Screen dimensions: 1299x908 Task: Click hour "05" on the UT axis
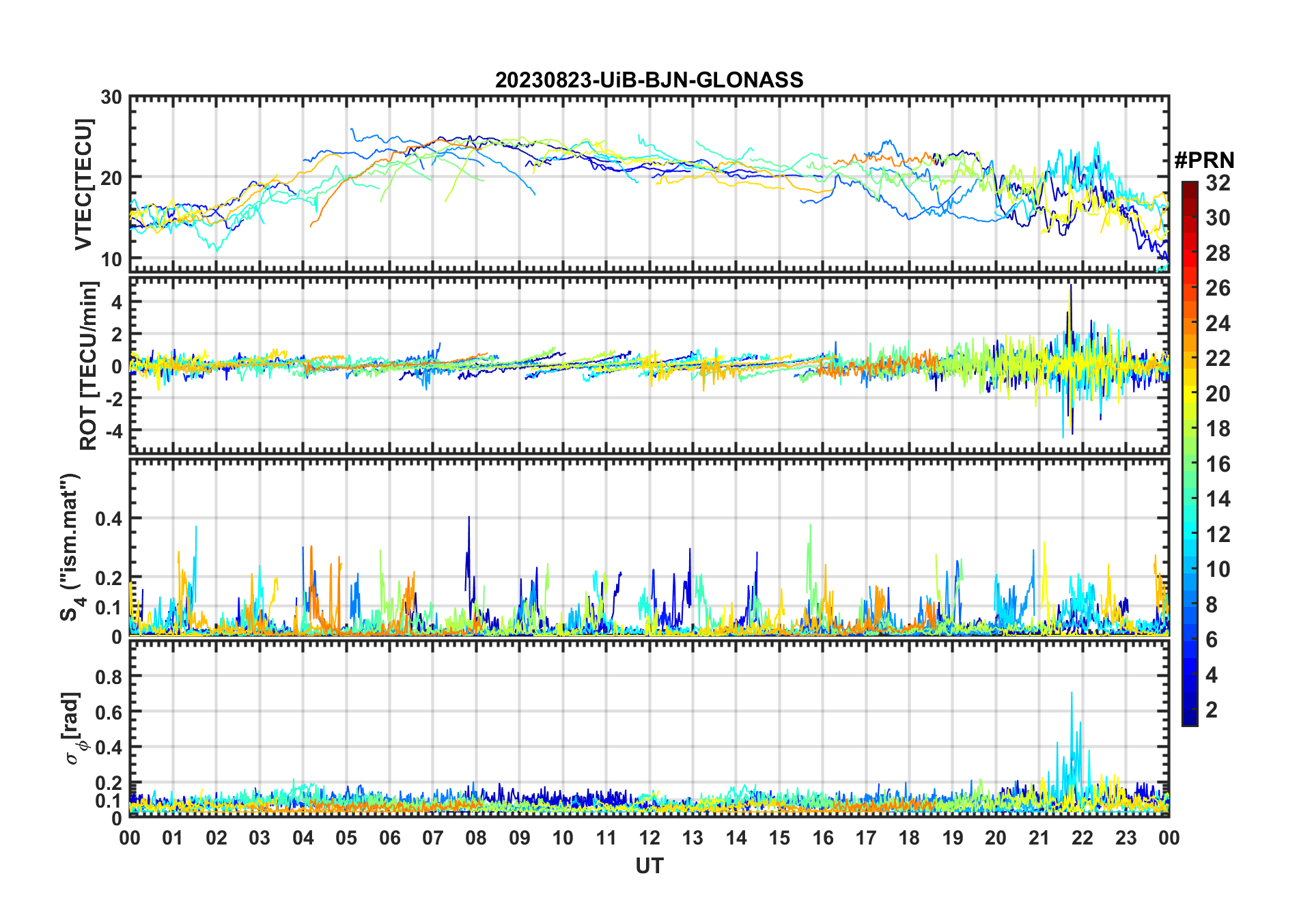346,838
